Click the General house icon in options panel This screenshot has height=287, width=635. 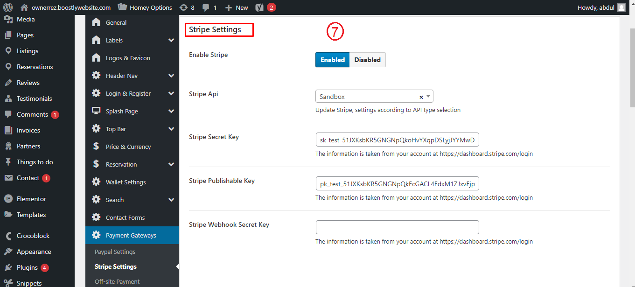point(96,22)
